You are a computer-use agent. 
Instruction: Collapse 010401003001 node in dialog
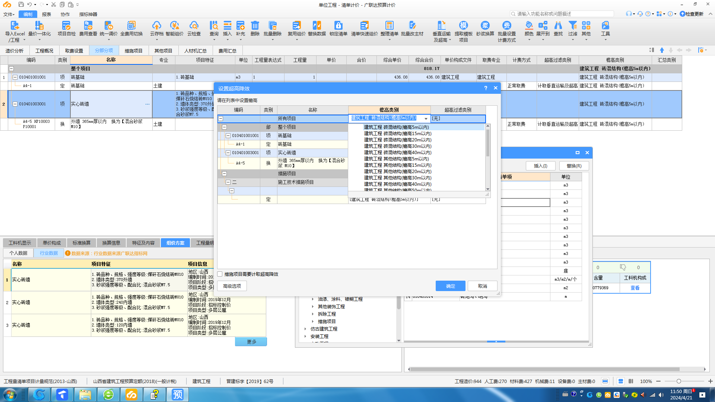[x=228, y=153]
